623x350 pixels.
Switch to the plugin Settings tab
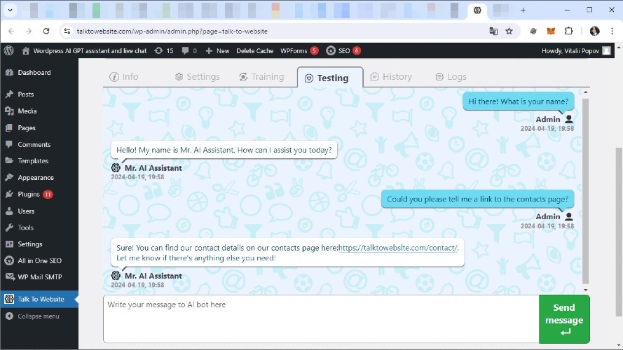(x=197, y=76)
